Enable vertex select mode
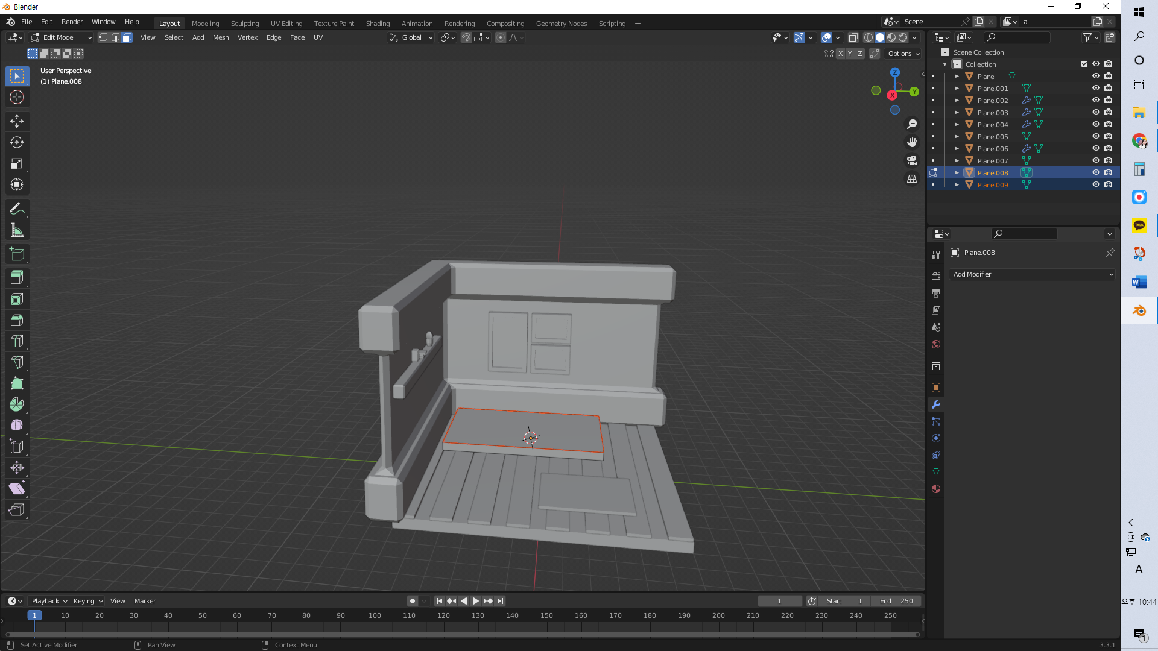 103,37
